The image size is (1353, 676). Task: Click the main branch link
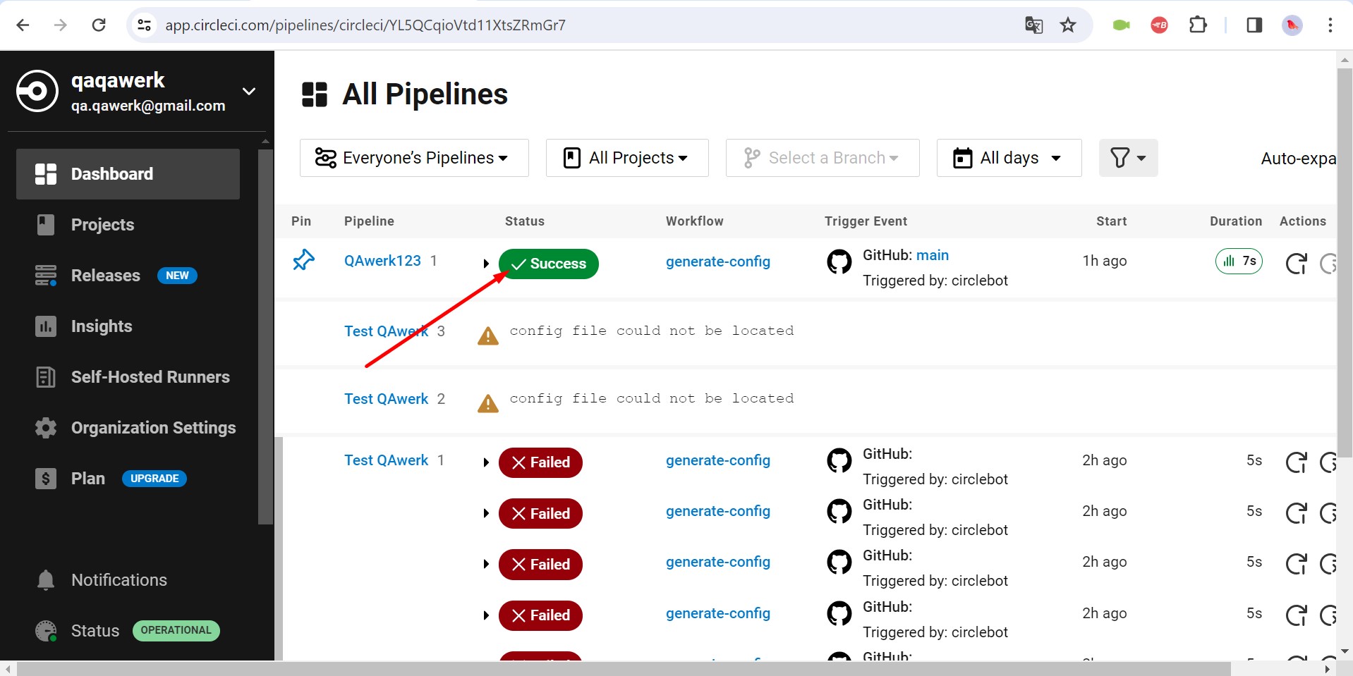click(x=933, y=255)
